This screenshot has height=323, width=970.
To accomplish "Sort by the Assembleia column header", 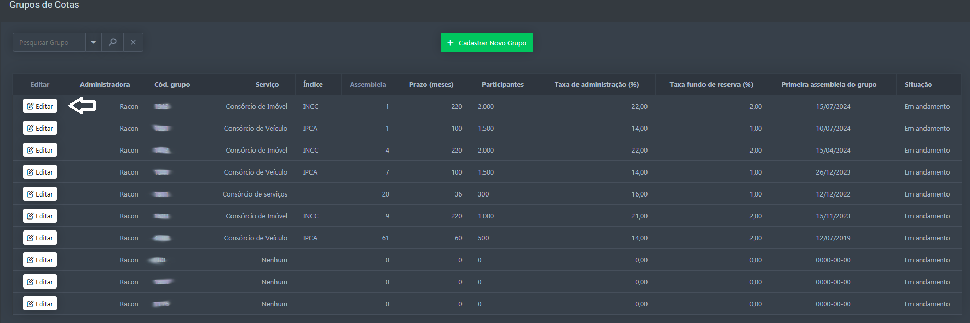I will pyautogui.click(x=367, y=84).
